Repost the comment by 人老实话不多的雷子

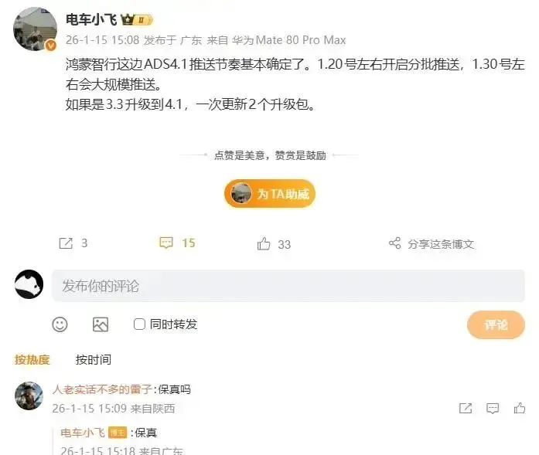[466, 409]
